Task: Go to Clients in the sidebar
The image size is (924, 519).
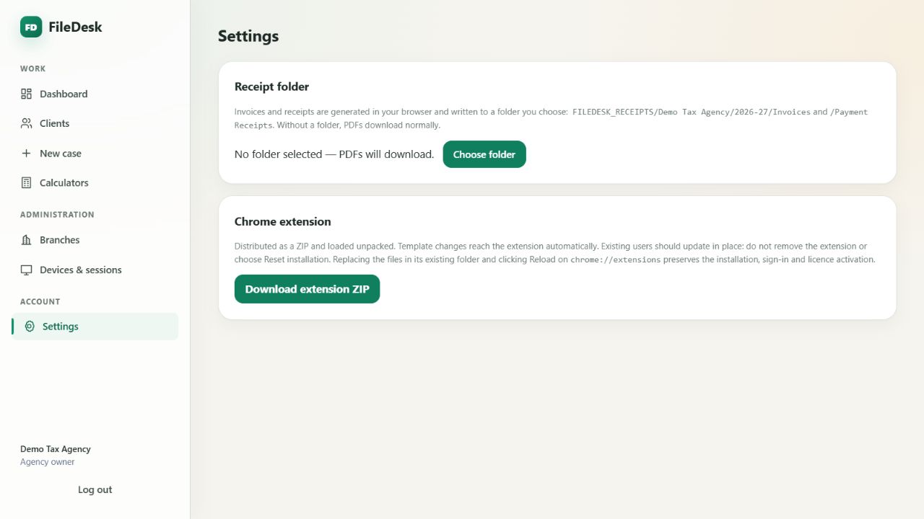Action: 95,123
